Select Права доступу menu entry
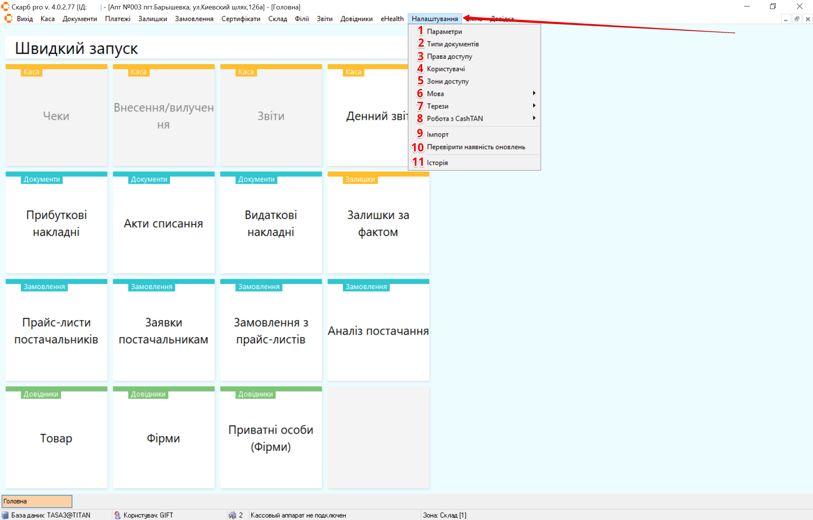Viewport: 813px width, 520px height. 449,57
